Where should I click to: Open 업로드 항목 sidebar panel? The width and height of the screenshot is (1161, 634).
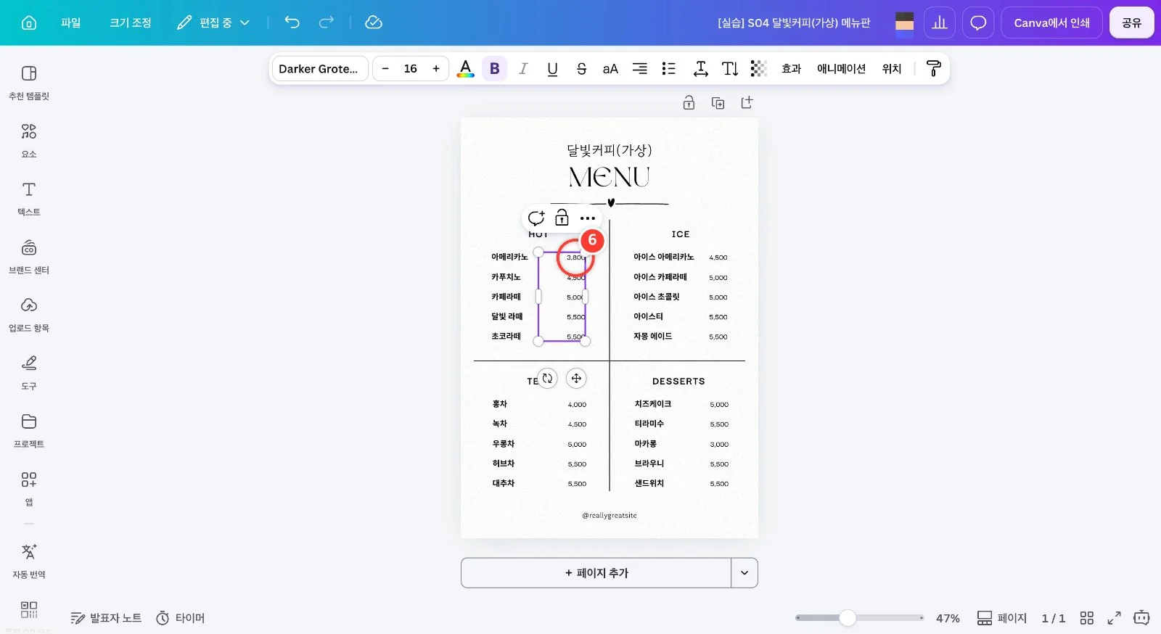point(29,315)
